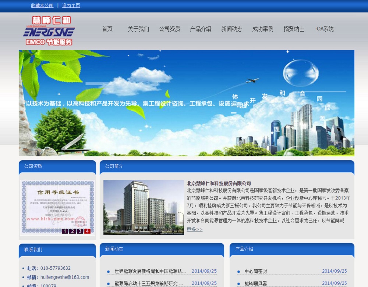Open the company logo EMCO节能服务
368x287 pixels.
pyautogui.click(x=49, y=31)
